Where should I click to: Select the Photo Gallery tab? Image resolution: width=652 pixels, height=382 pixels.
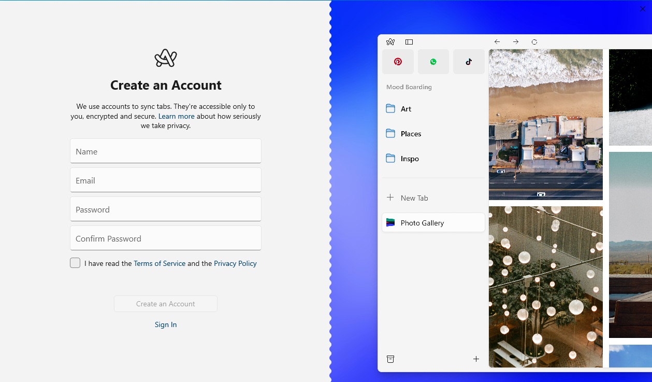pos(433,223)
